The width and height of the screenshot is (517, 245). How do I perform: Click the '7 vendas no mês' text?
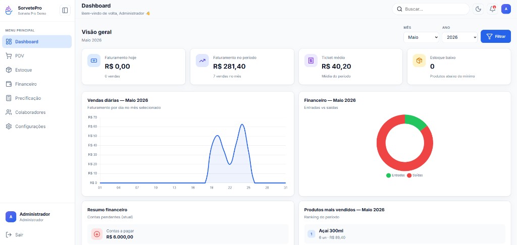(x=226, y=77)
